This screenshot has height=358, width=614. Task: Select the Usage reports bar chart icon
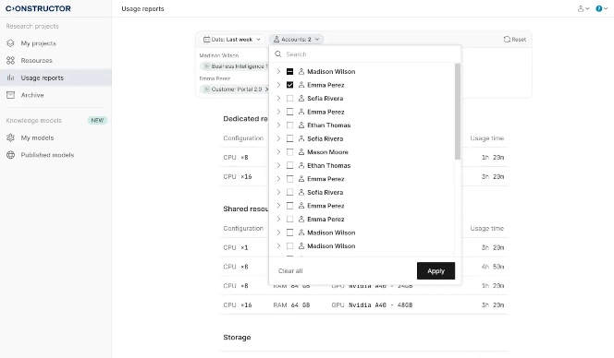[10, 78]
